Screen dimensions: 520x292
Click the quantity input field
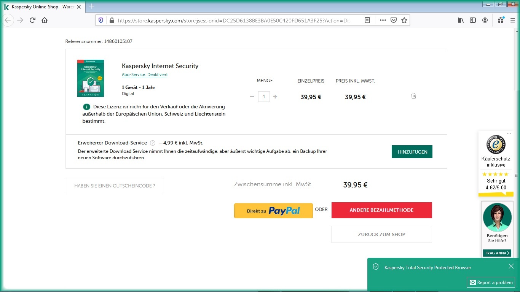(x=264, y=97)
